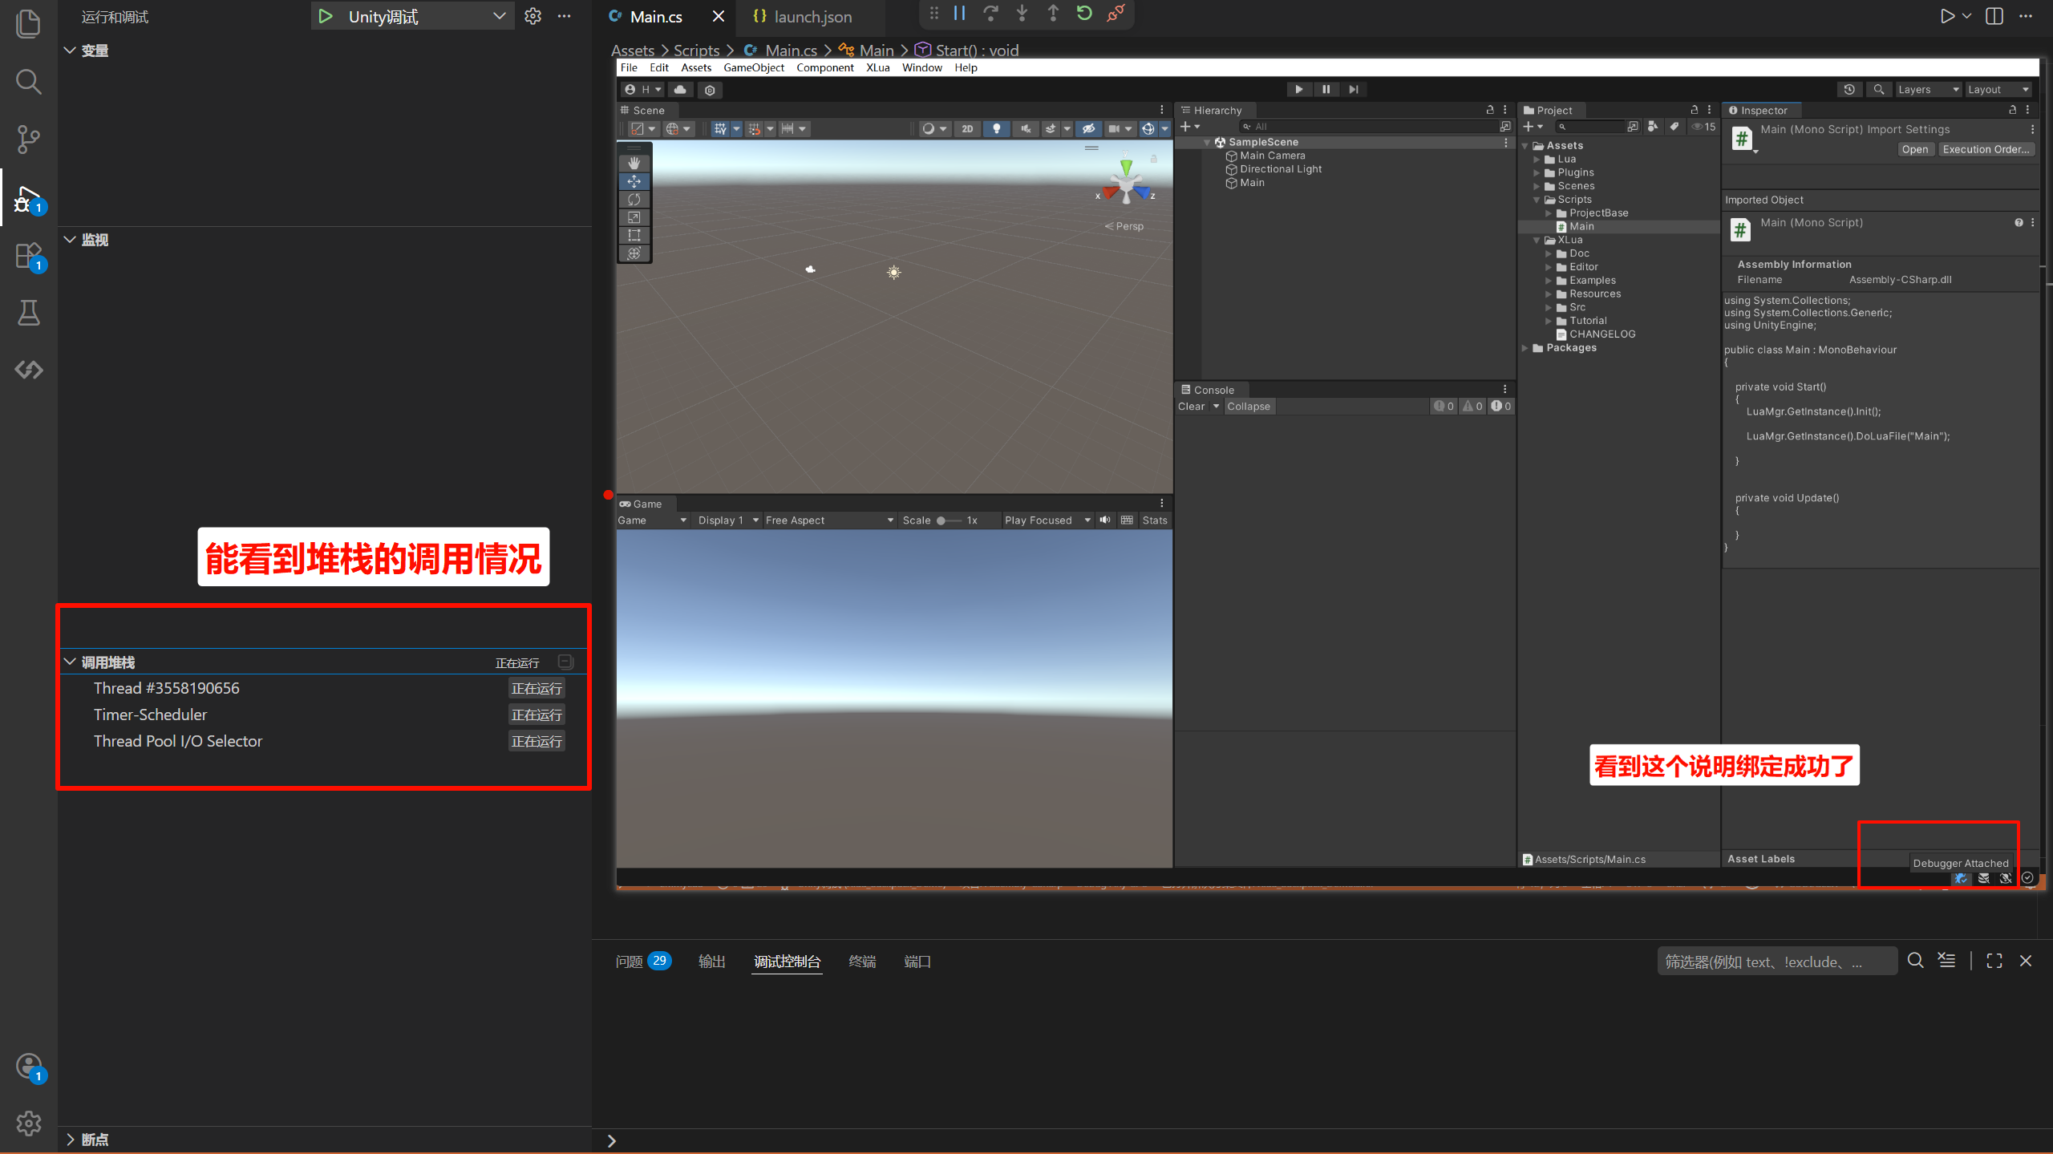Select Thread Pool I/O Selector thread

[x=324, y=742]
